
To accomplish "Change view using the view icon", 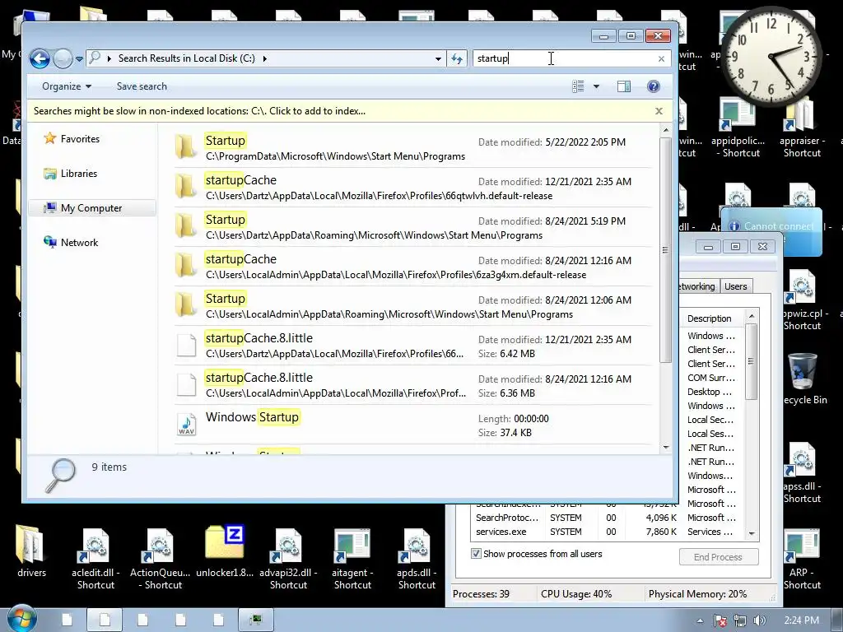I will point(578,86).
